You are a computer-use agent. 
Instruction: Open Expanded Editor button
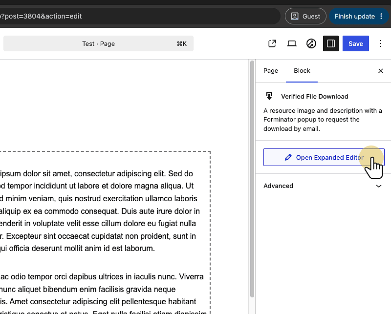tap(324, 157)
